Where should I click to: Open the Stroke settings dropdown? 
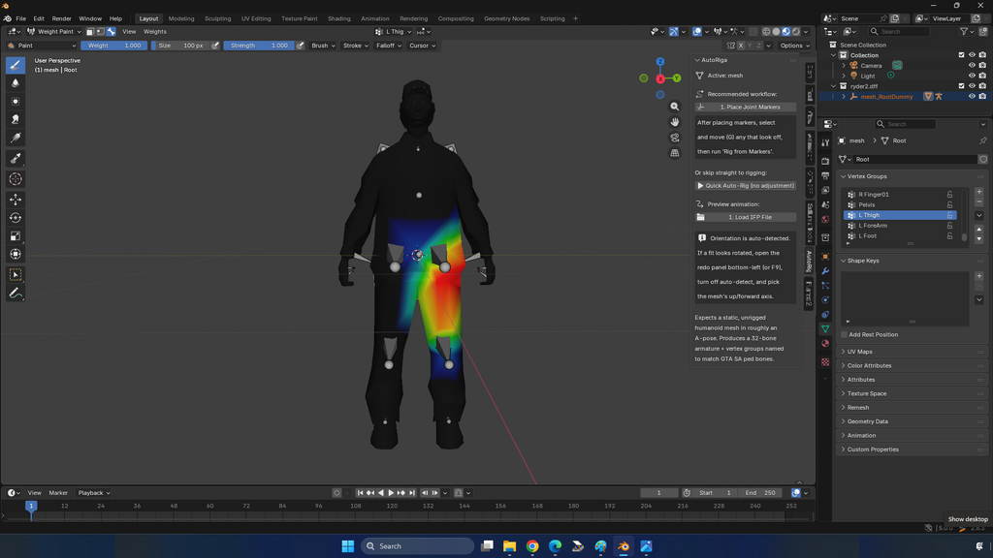(355, 46)
